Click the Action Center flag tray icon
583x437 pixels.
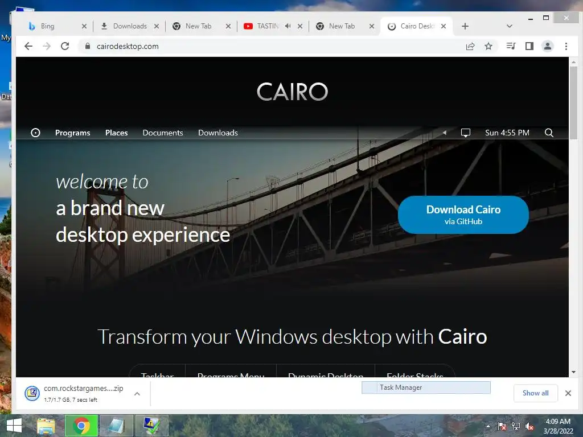502,426
